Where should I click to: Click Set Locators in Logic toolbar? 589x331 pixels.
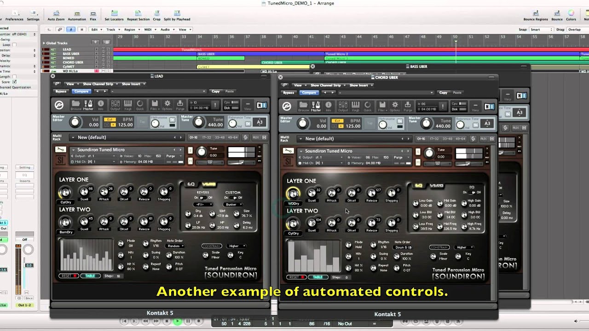tap(114, 16)
